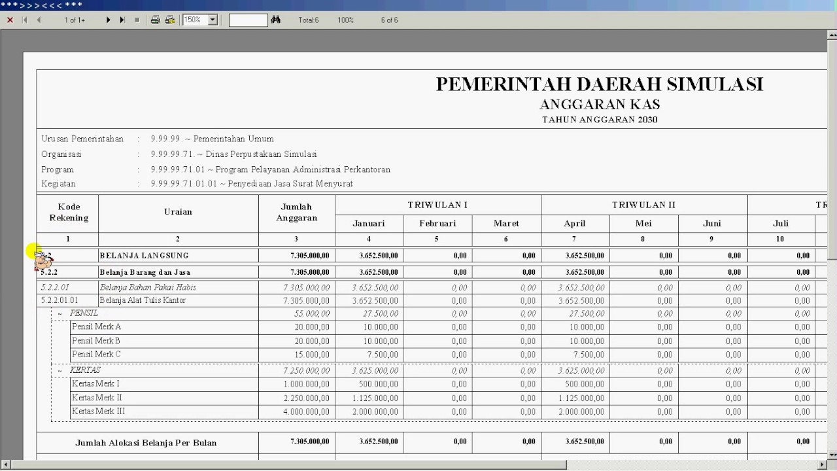Click the 'Uraian' column header

click(x=178, y=212)
